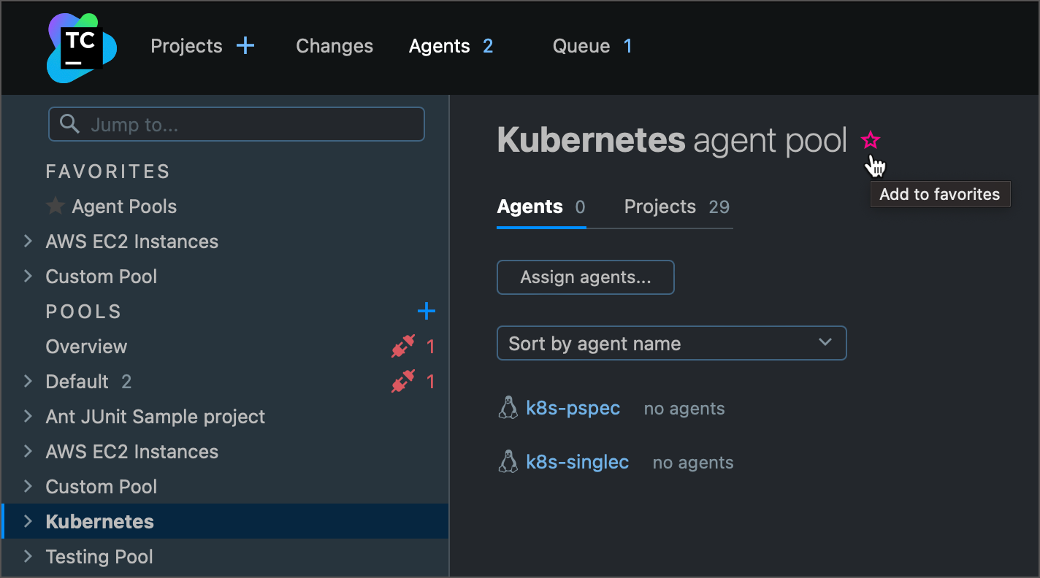This screenshot has width=1040, height=578.
Task: Click disconnected plug icon in Default row
Action: (x=403, y=382)
